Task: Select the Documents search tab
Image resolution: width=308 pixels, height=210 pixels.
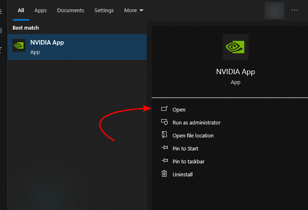Action: 70,11
